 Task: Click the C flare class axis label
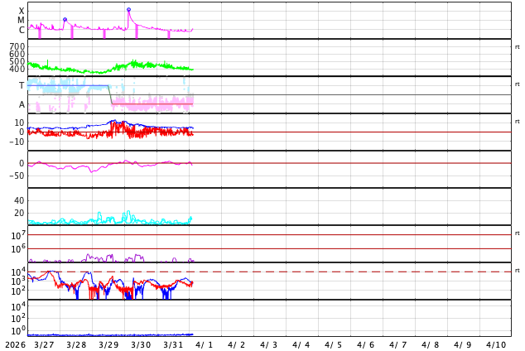pos(22,31)
